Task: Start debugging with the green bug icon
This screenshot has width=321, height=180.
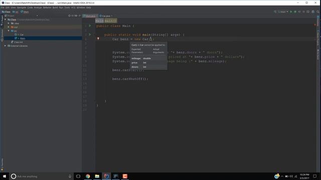Action: [295, 12]
